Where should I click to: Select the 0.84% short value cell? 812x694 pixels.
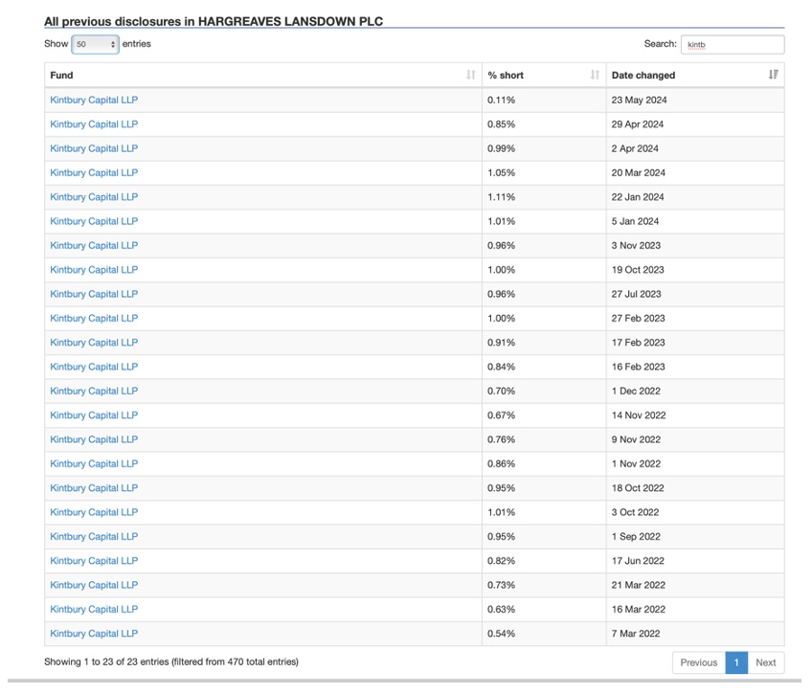point(544,367)
